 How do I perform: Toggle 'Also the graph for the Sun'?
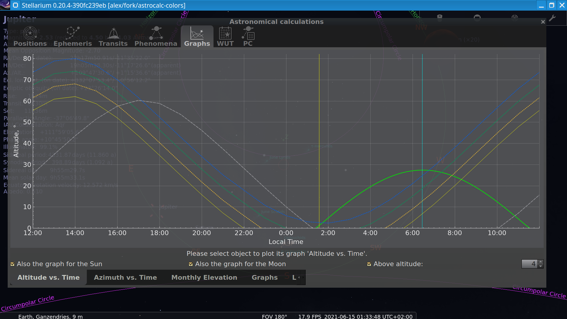(x=12, y=264)
